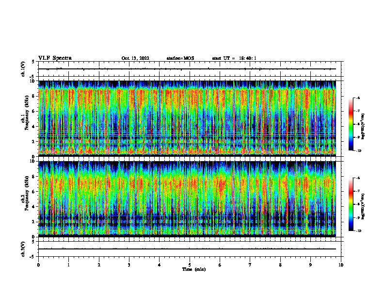The image size is (384, 297).
Task: Select the "start UT = 18:40: 1" text
Action: click(x=234, y=58)
